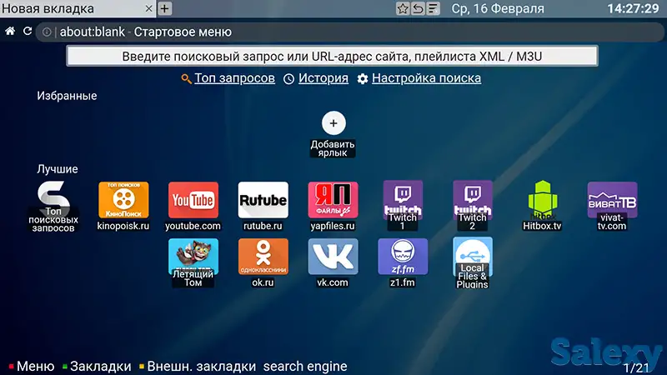Viewport: 667px width, 375px height.
Task: Open the Twitch 2 shortcut
Action: [x=473, y=205]
